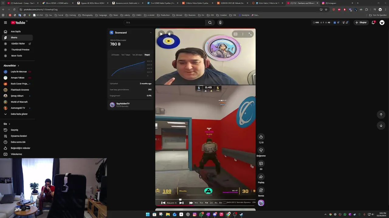Mute the Short's volume

point(170,34)
